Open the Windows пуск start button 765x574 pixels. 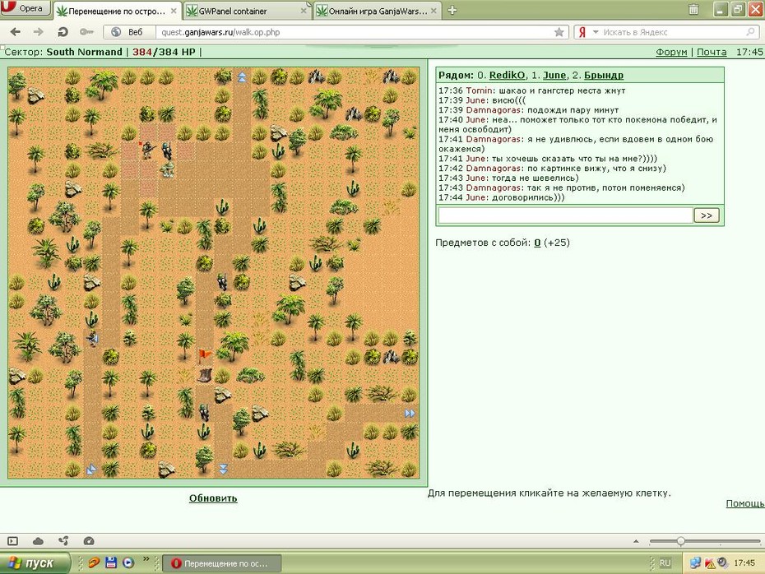[x=35, y=563]
